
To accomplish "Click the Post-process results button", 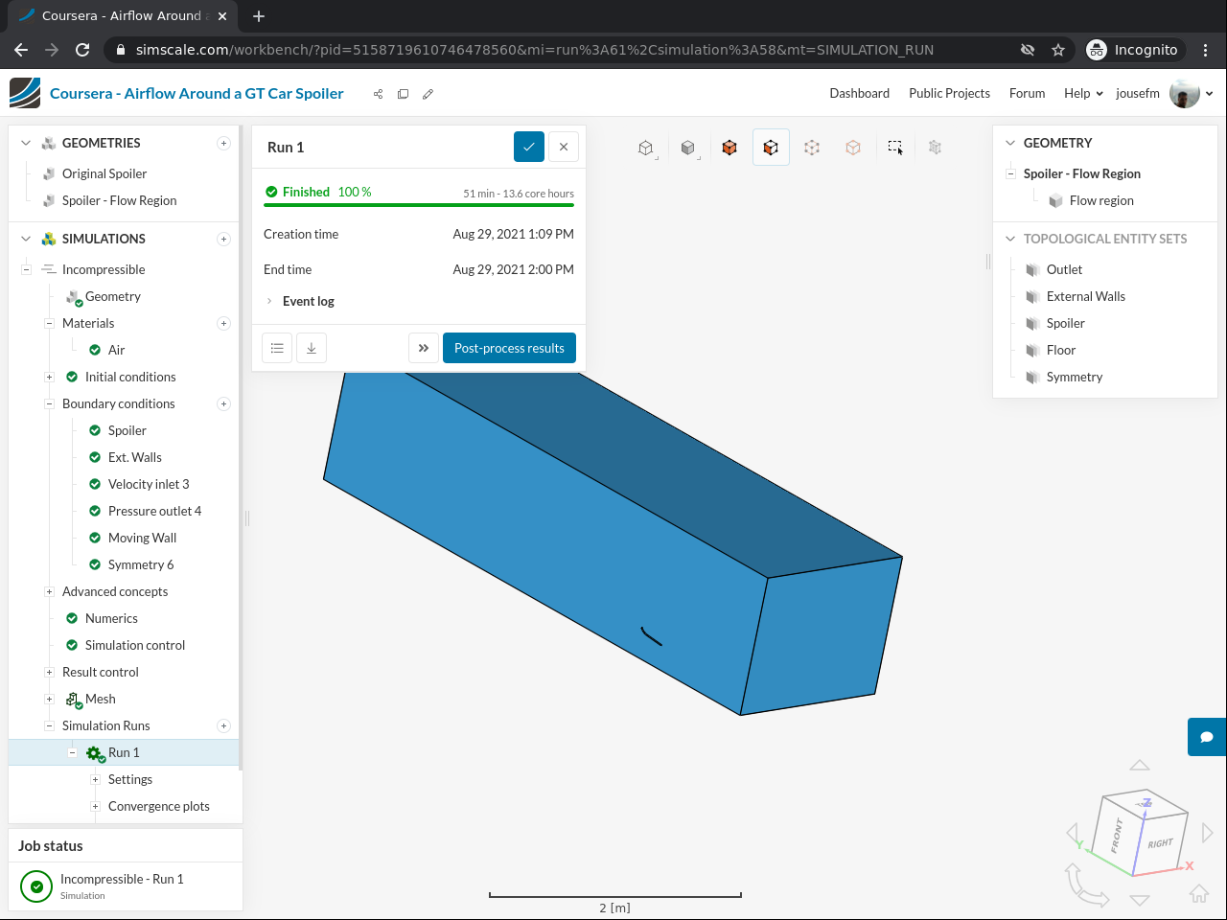I will (x=509, y=348).
